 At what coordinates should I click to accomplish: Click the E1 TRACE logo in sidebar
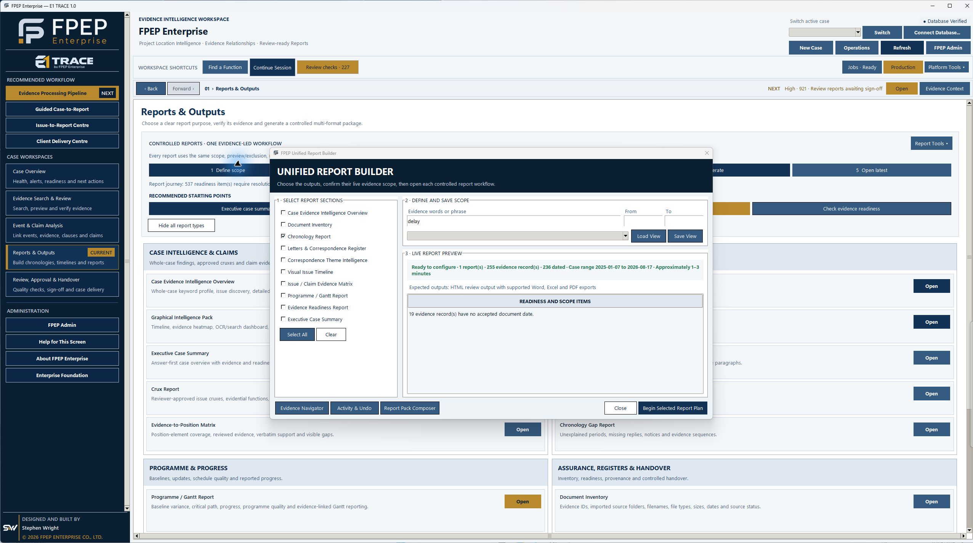click(x=64, y=62)
